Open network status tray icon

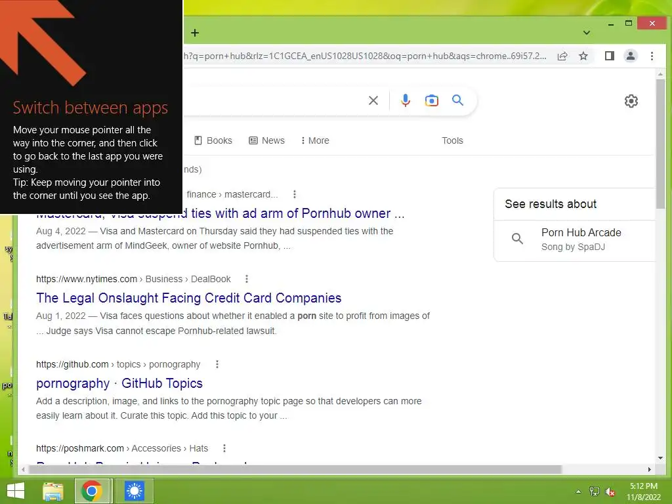click(x=594, y=492)
